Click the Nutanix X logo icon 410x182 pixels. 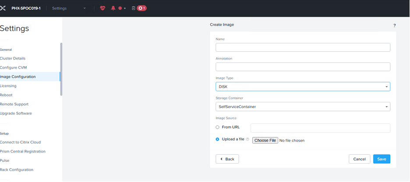3,8
